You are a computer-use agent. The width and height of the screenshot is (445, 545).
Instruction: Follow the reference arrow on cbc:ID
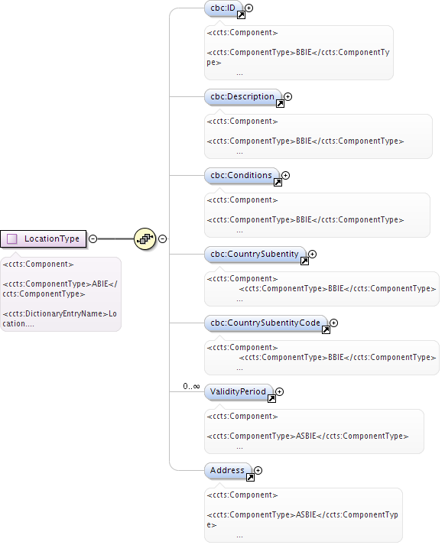(x=241, y=15)
